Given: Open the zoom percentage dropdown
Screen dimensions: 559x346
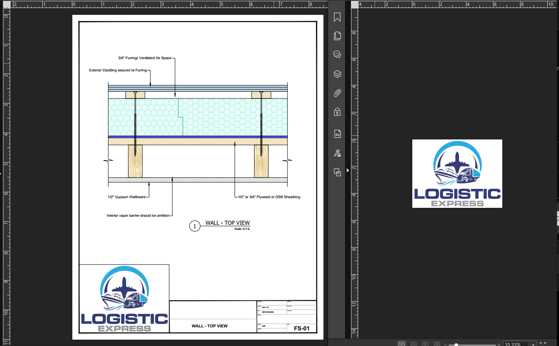Looking at the screenshot, I should 533,343.
